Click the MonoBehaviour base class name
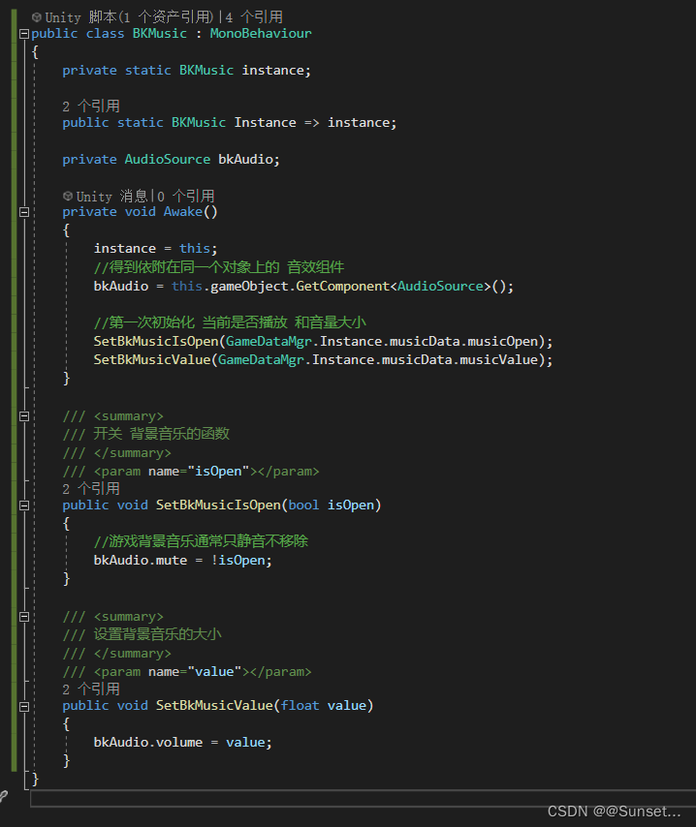Image resolution: width=696 pixels, height=827 pixels. point(261,33)
